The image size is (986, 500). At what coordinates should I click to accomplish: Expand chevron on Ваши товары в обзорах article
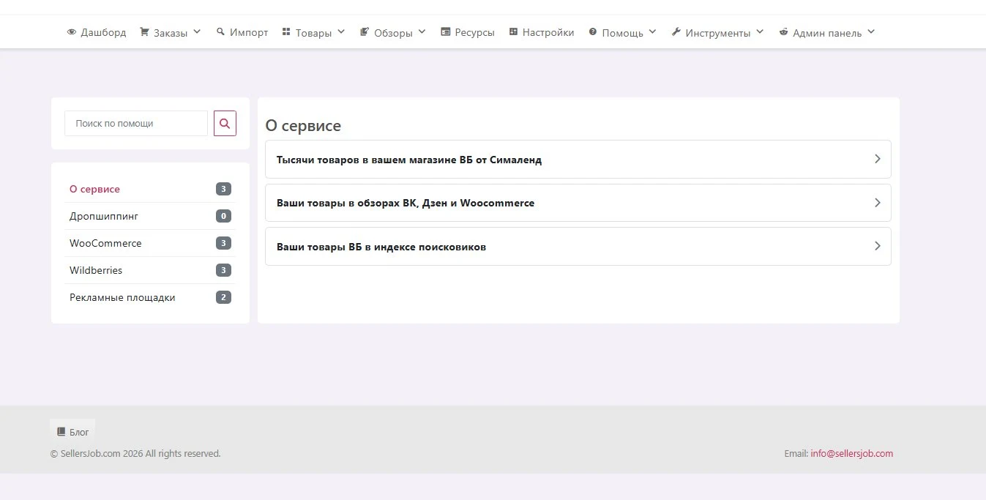click(877, 203)
